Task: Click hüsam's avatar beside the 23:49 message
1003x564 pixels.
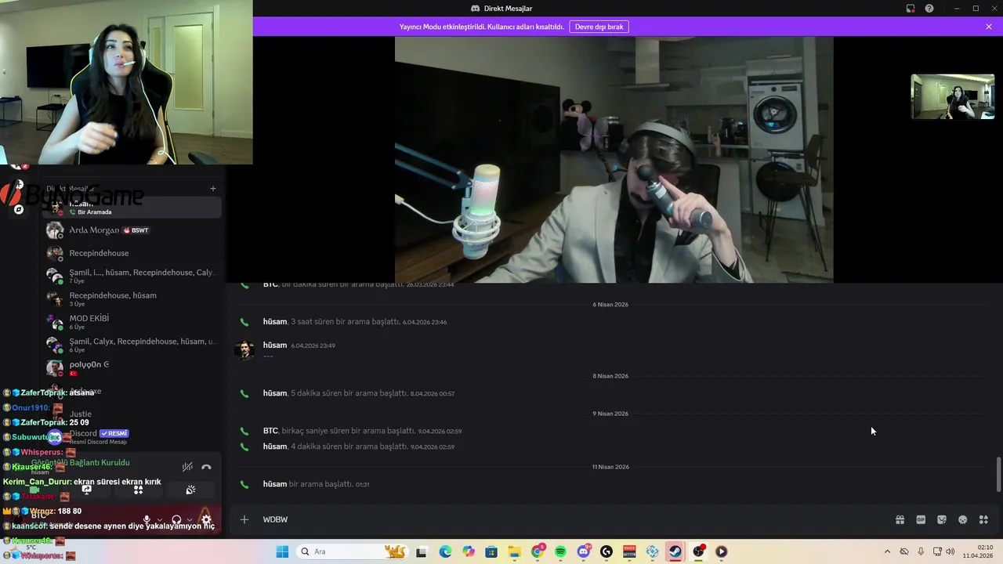Action: tap(244, 350)
